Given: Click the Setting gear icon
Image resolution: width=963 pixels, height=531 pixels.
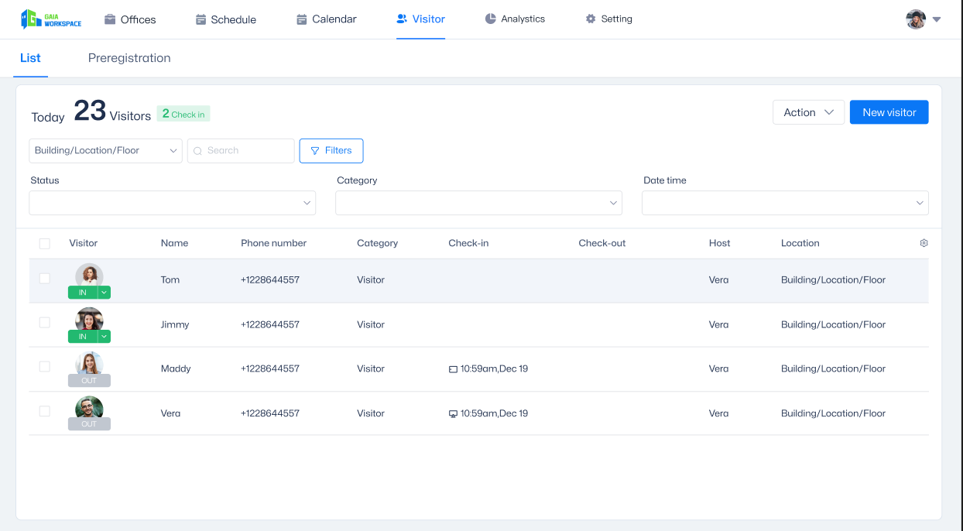Looking at the screenshot, I should click(590, 19).
